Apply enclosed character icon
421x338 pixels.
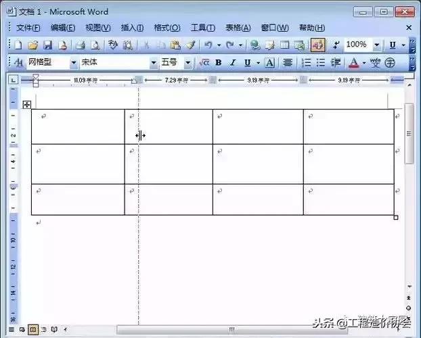(390, 63)
